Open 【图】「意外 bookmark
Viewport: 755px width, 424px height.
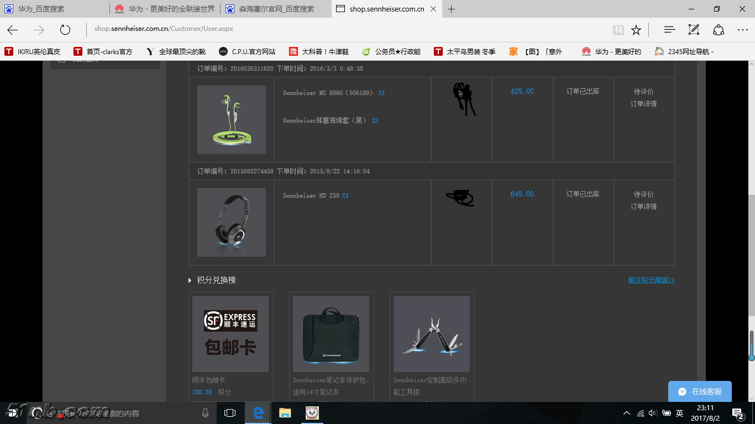coord(536,51)
